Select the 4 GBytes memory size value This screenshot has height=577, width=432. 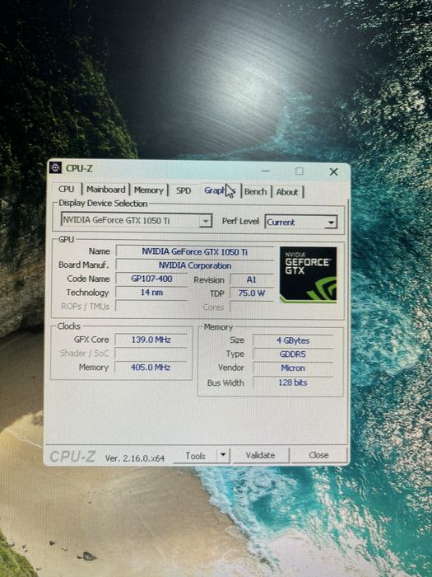(293, 340)
